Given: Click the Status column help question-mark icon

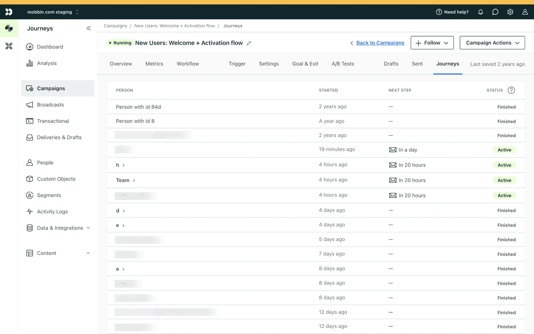Looking at the screenshot, I should click(511, 90).
